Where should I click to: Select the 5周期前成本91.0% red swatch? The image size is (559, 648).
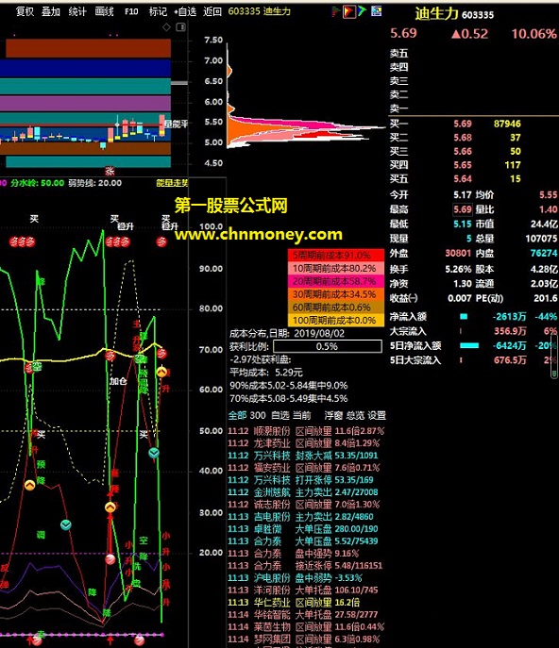335,255
